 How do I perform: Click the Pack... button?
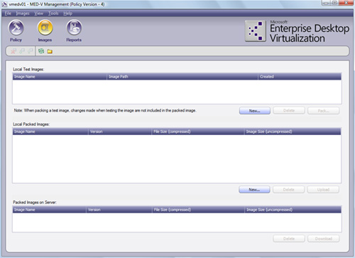pyautogui.click(x=324, y=111)
